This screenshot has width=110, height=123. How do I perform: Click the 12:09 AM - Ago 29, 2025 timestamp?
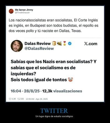click(37, 99)
